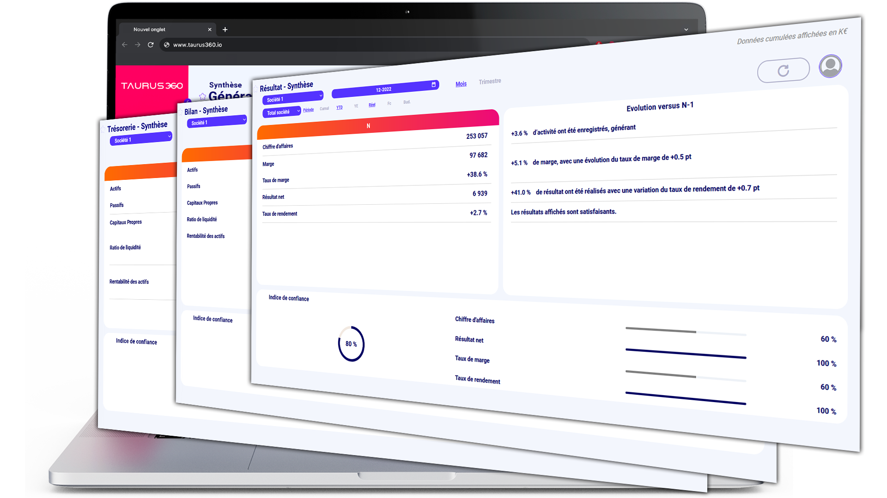
Task: Select the Mois tab
Action: (461, 84)
